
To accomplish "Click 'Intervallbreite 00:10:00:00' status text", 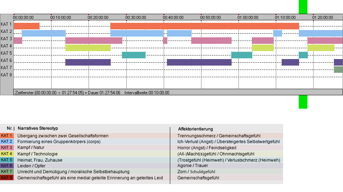I will [x=147, y=93].
